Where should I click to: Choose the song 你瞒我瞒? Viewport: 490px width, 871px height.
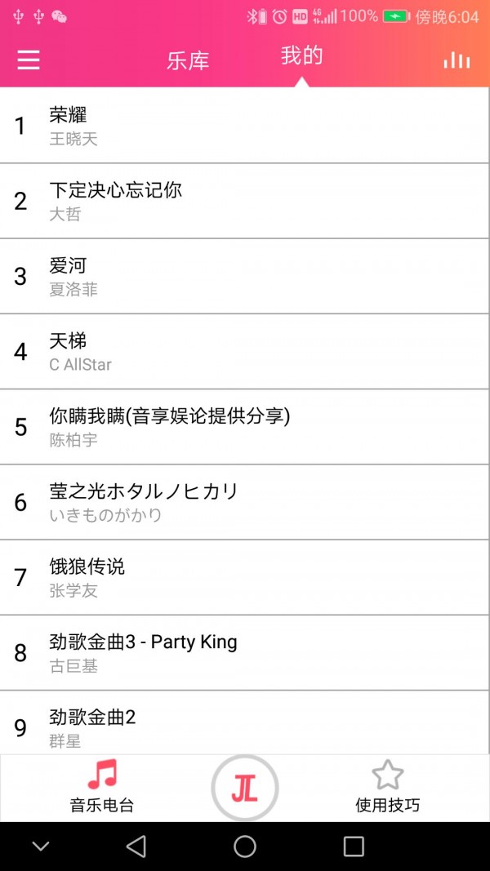[245, 426]
